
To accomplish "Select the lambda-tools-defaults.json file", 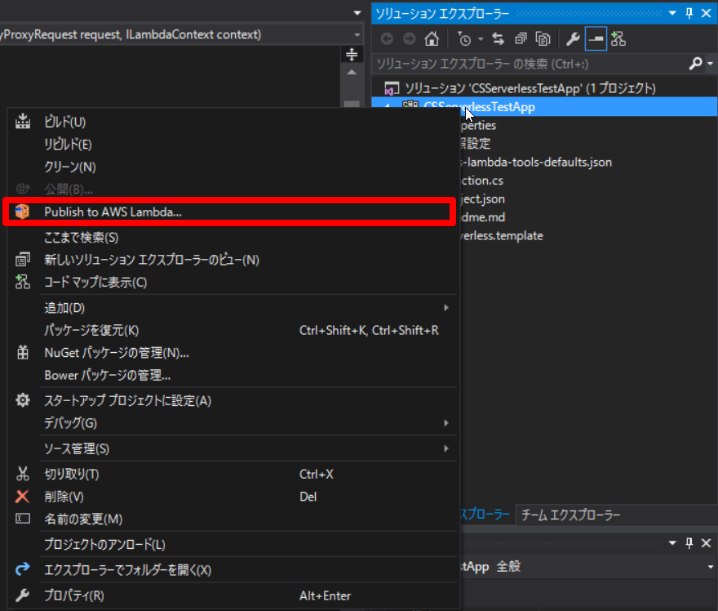I will point(537,163).
